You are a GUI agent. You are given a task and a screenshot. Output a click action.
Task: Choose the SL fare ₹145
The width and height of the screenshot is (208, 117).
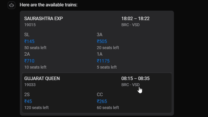pyautogui.click(x=29, y=41)
